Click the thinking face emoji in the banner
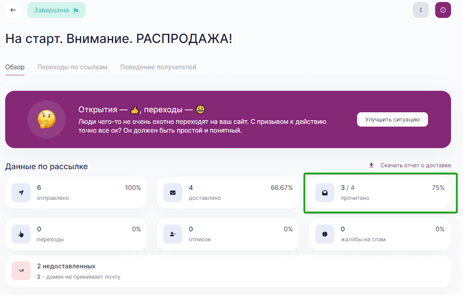 tap(46, 119)
